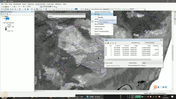
Task: Toggle the Auto Adjust checkbox
Action: (x=105, y=63)
